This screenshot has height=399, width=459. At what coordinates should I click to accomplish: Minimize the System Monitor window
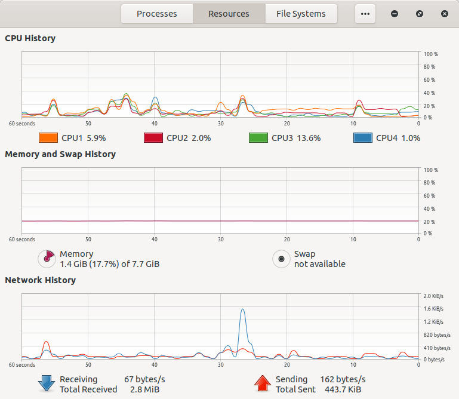[x=395, y=14]
